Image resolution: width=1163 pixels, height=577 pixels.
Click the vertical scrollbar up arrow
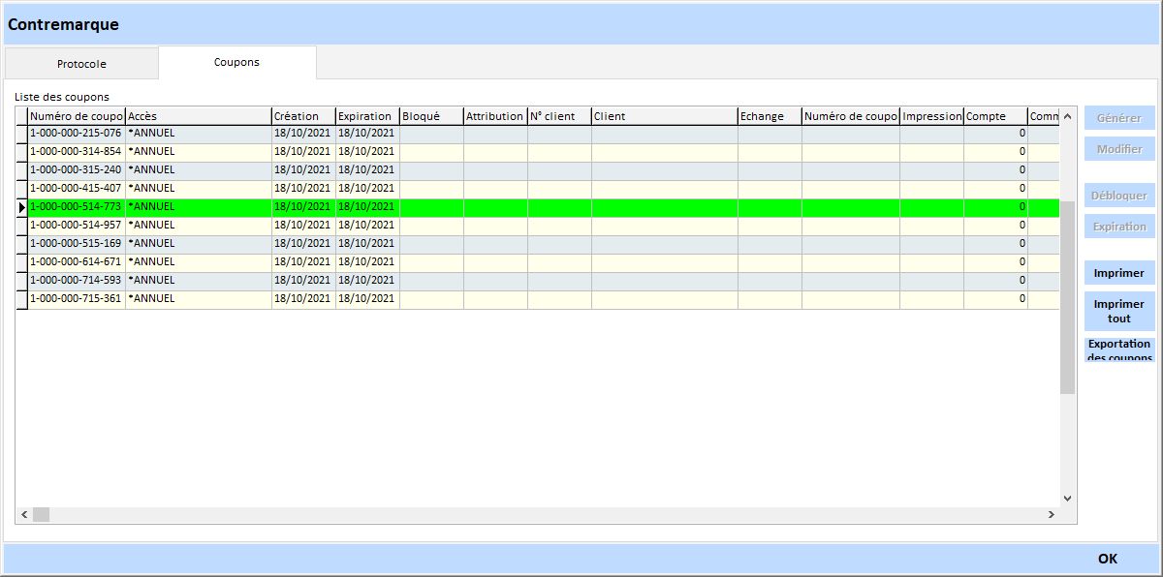(1067, 117)
